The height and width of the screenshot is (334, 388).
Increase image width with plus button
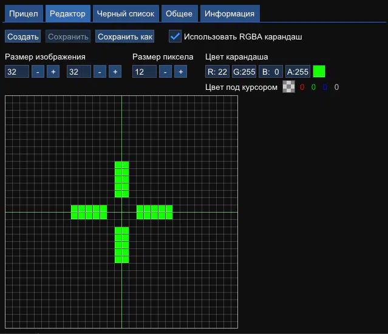[53, 72]
